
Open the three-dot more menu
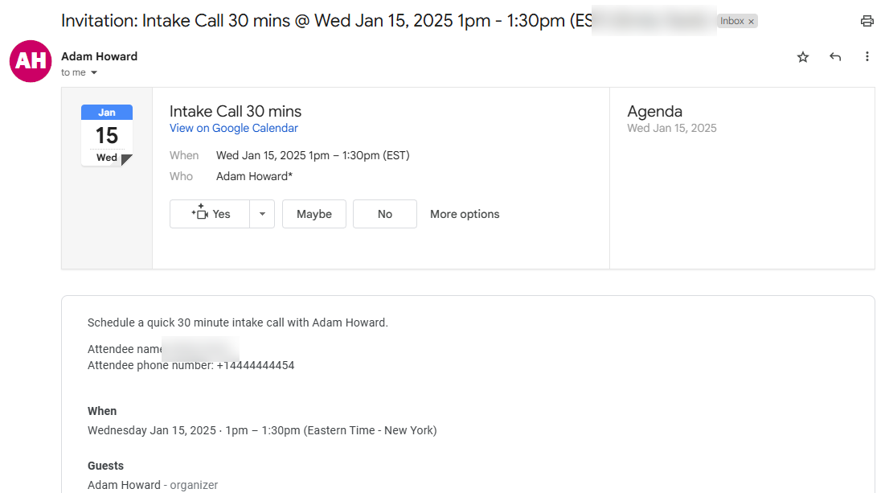(x=867, y=56)
